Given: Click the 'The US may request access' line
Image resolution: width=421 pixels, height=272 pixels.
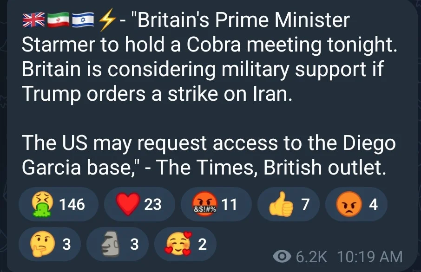Looking at the screenshot, I should coord(209,143).
